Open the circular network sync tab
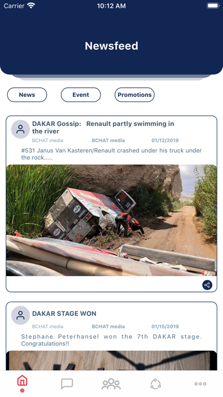The width and height of the screenshot is (223, 397). tap(155, 384)
